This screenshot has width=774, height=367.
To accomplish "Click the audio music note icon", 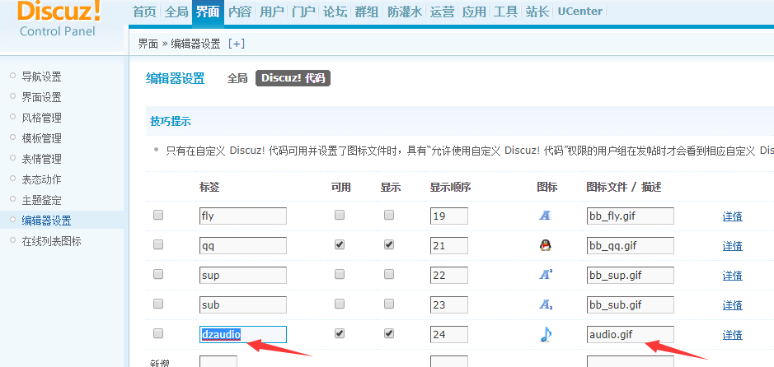I will click(x=545, y=334).
